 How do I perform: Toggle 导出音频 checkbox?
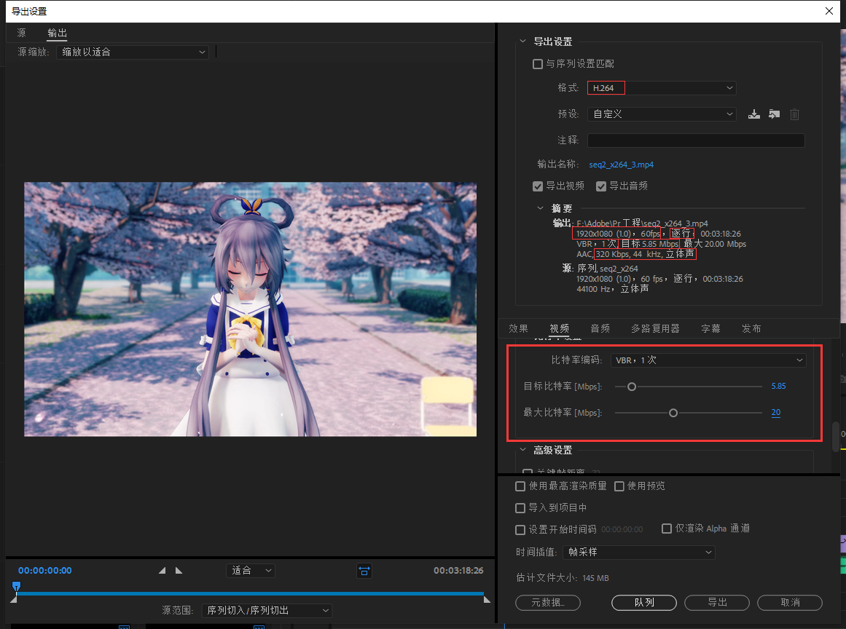coord(601,186)
